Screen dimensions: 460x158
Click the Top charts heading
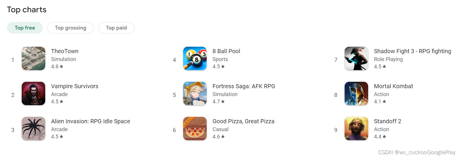[27, 10]
